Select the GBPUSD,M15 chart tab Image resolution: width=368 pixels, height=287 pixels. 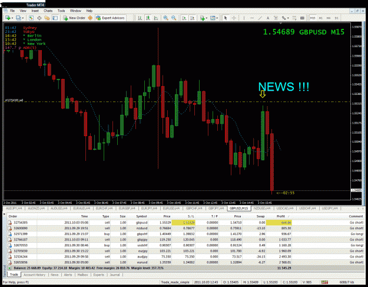coord(239,209)
